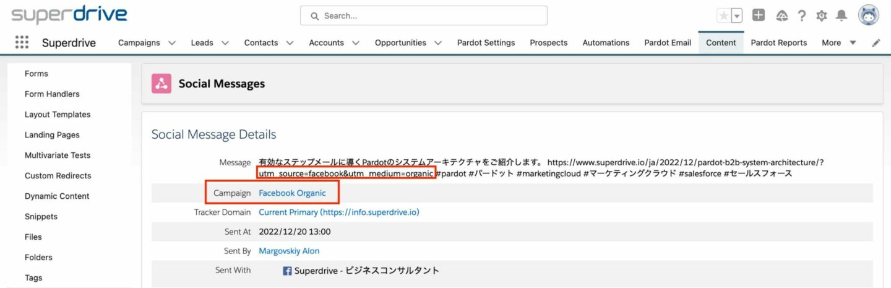Open Multivariate Tests in the sidebar
The image size is (891, 288).
(58, 155)
